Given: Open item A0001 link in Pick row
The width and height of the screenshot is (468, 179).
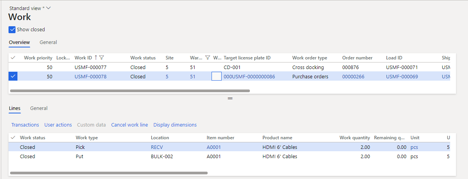Looking at the screenshot, I should pyautogui.click(x=214, y=147).
